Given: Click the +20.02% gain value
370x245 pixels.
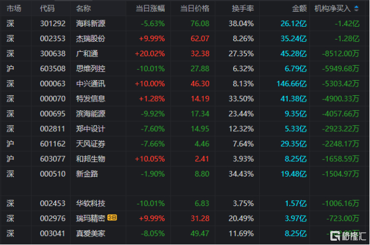Looking at the screenshot, I should click(x=152, y=53).
